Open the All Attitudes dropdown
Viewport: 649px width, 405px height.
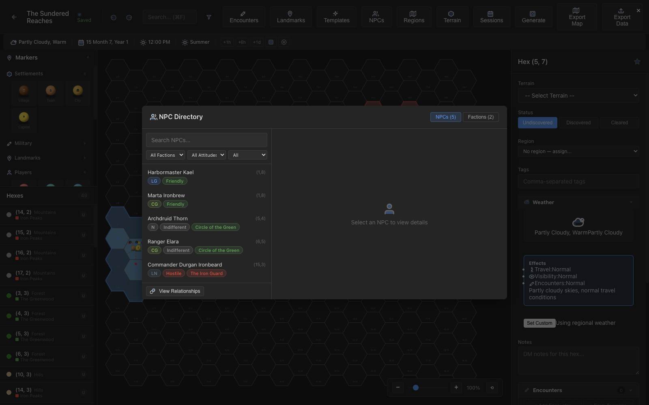click(x=206, y=155)
